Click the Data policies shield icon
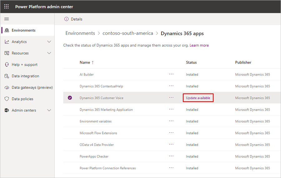281x178 pixels. coord(7,99)
